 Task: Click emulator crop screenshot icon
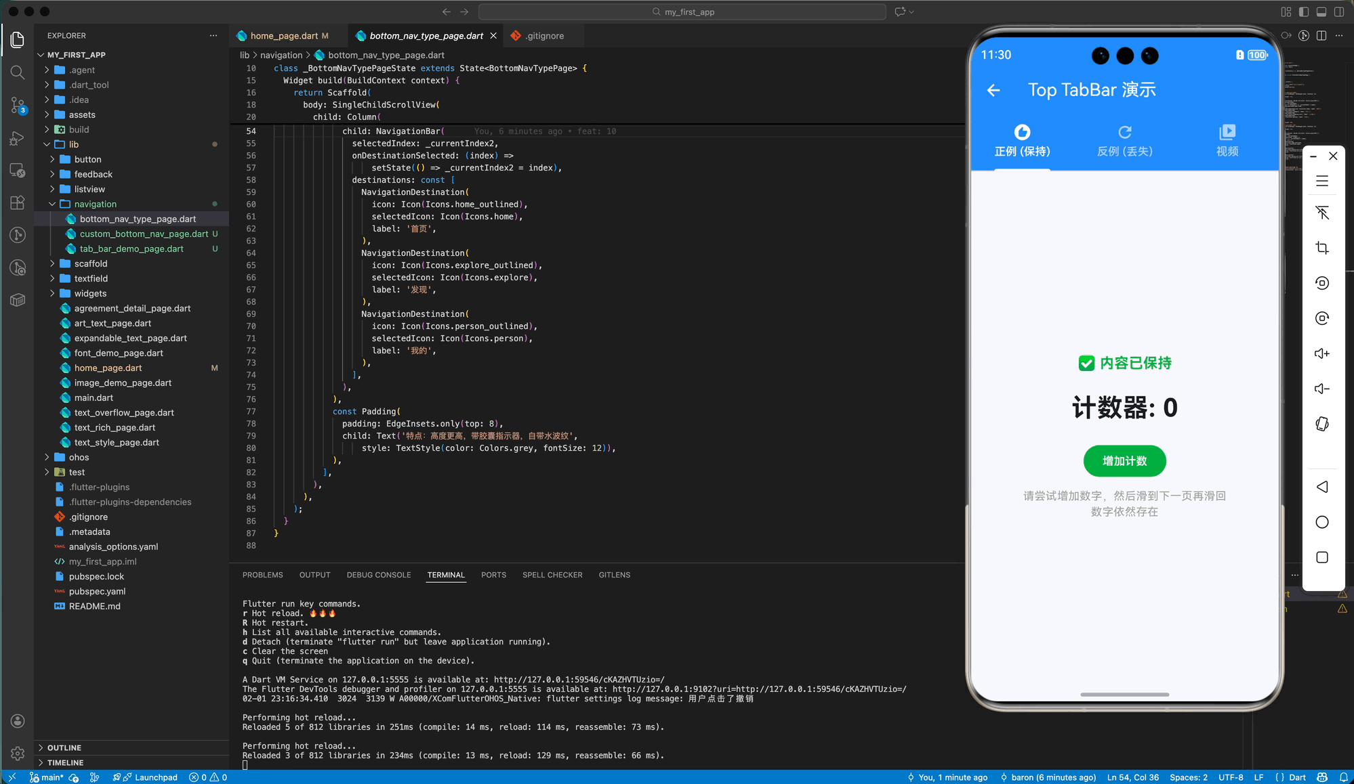(x=1321, y=248)
